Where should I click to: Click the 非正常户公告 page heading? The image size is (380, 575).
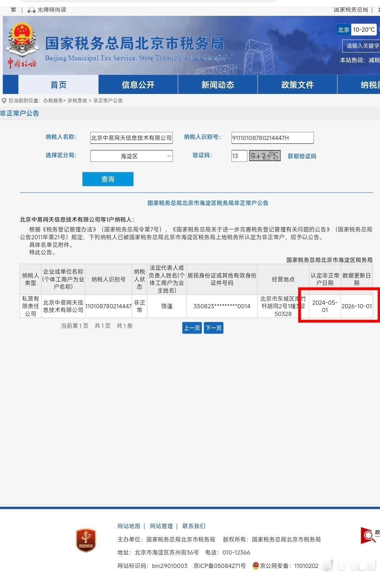20,113
